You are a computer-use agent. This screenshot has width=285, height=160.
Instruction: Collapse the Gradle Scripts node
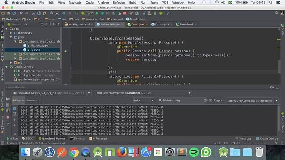point(7,67)
